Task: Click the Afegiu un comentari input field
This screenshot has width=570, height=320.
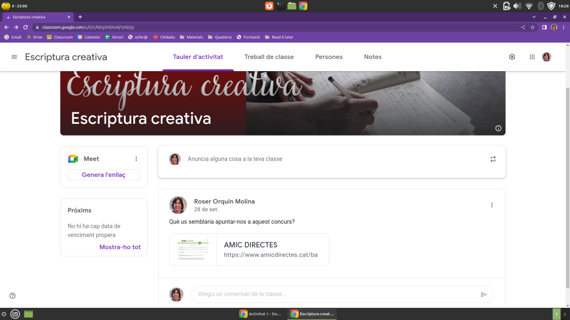Action: pyautogui.click(x=278, y=294)
